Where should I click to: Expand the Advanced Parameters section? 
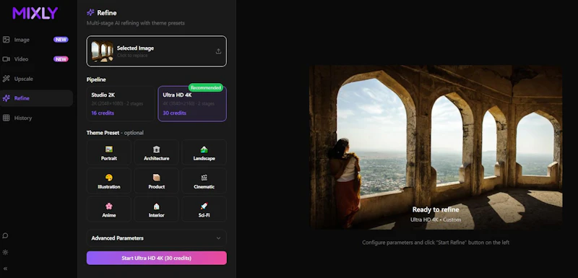pyautogui.click(x=157, y=238)
